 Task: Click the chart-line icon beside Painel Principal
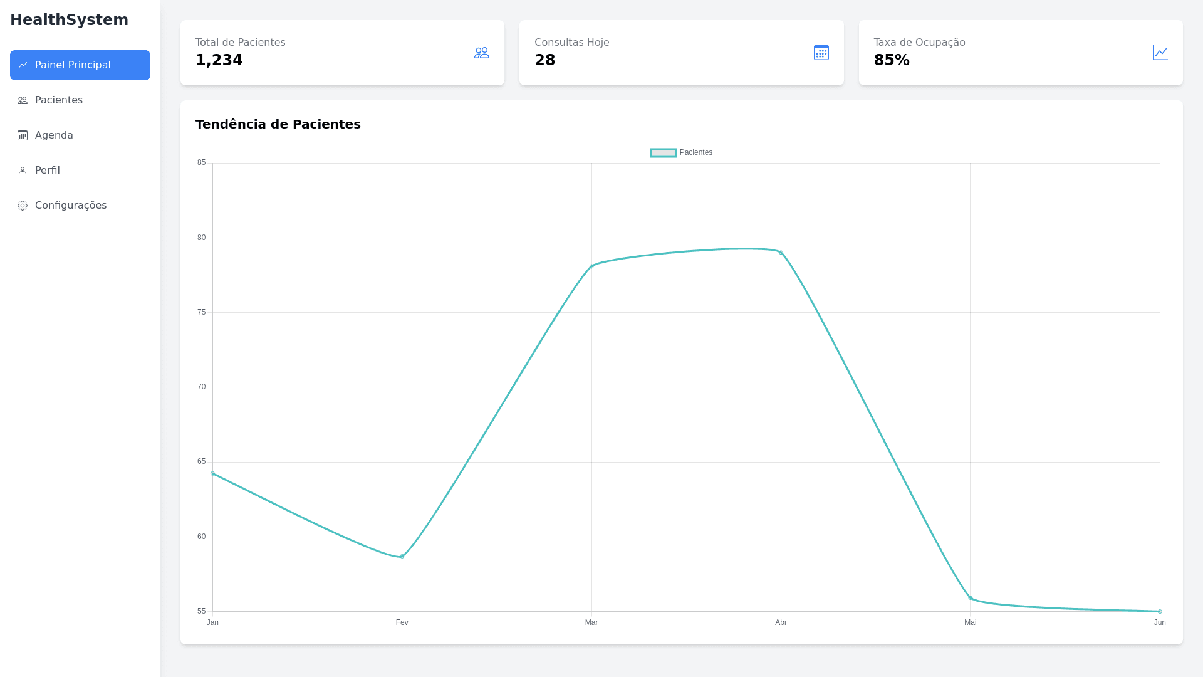[x=23, y=65]
